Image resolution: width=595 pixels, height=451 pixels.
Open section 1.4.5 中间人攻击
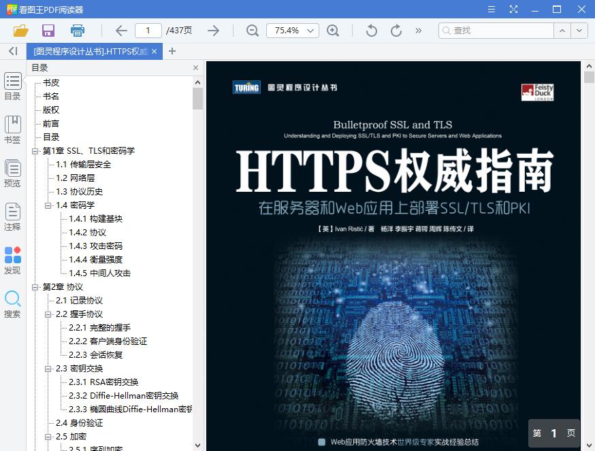[x=100, y=273]
